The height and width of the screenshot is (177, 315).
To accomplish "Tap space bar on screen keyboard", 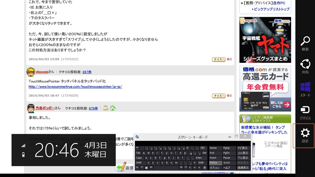I will (166, 167).
